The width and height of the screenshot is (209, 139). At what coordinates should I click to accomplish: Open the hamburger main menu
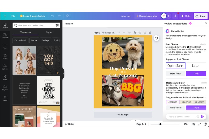point(5,16)
